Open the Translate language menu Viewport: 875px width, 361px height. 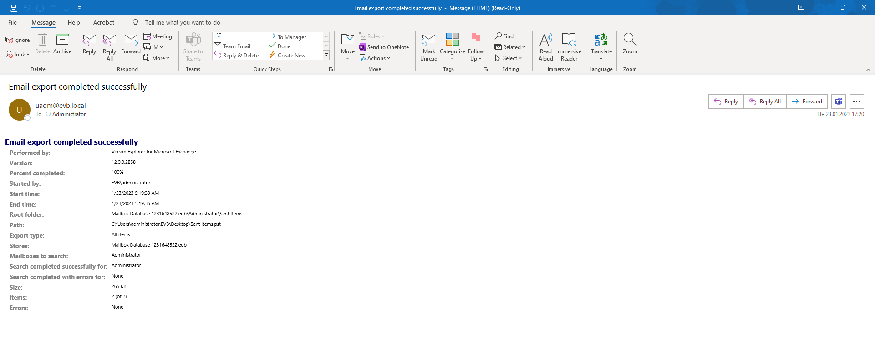pyautogui.click(x=601, y=47)
